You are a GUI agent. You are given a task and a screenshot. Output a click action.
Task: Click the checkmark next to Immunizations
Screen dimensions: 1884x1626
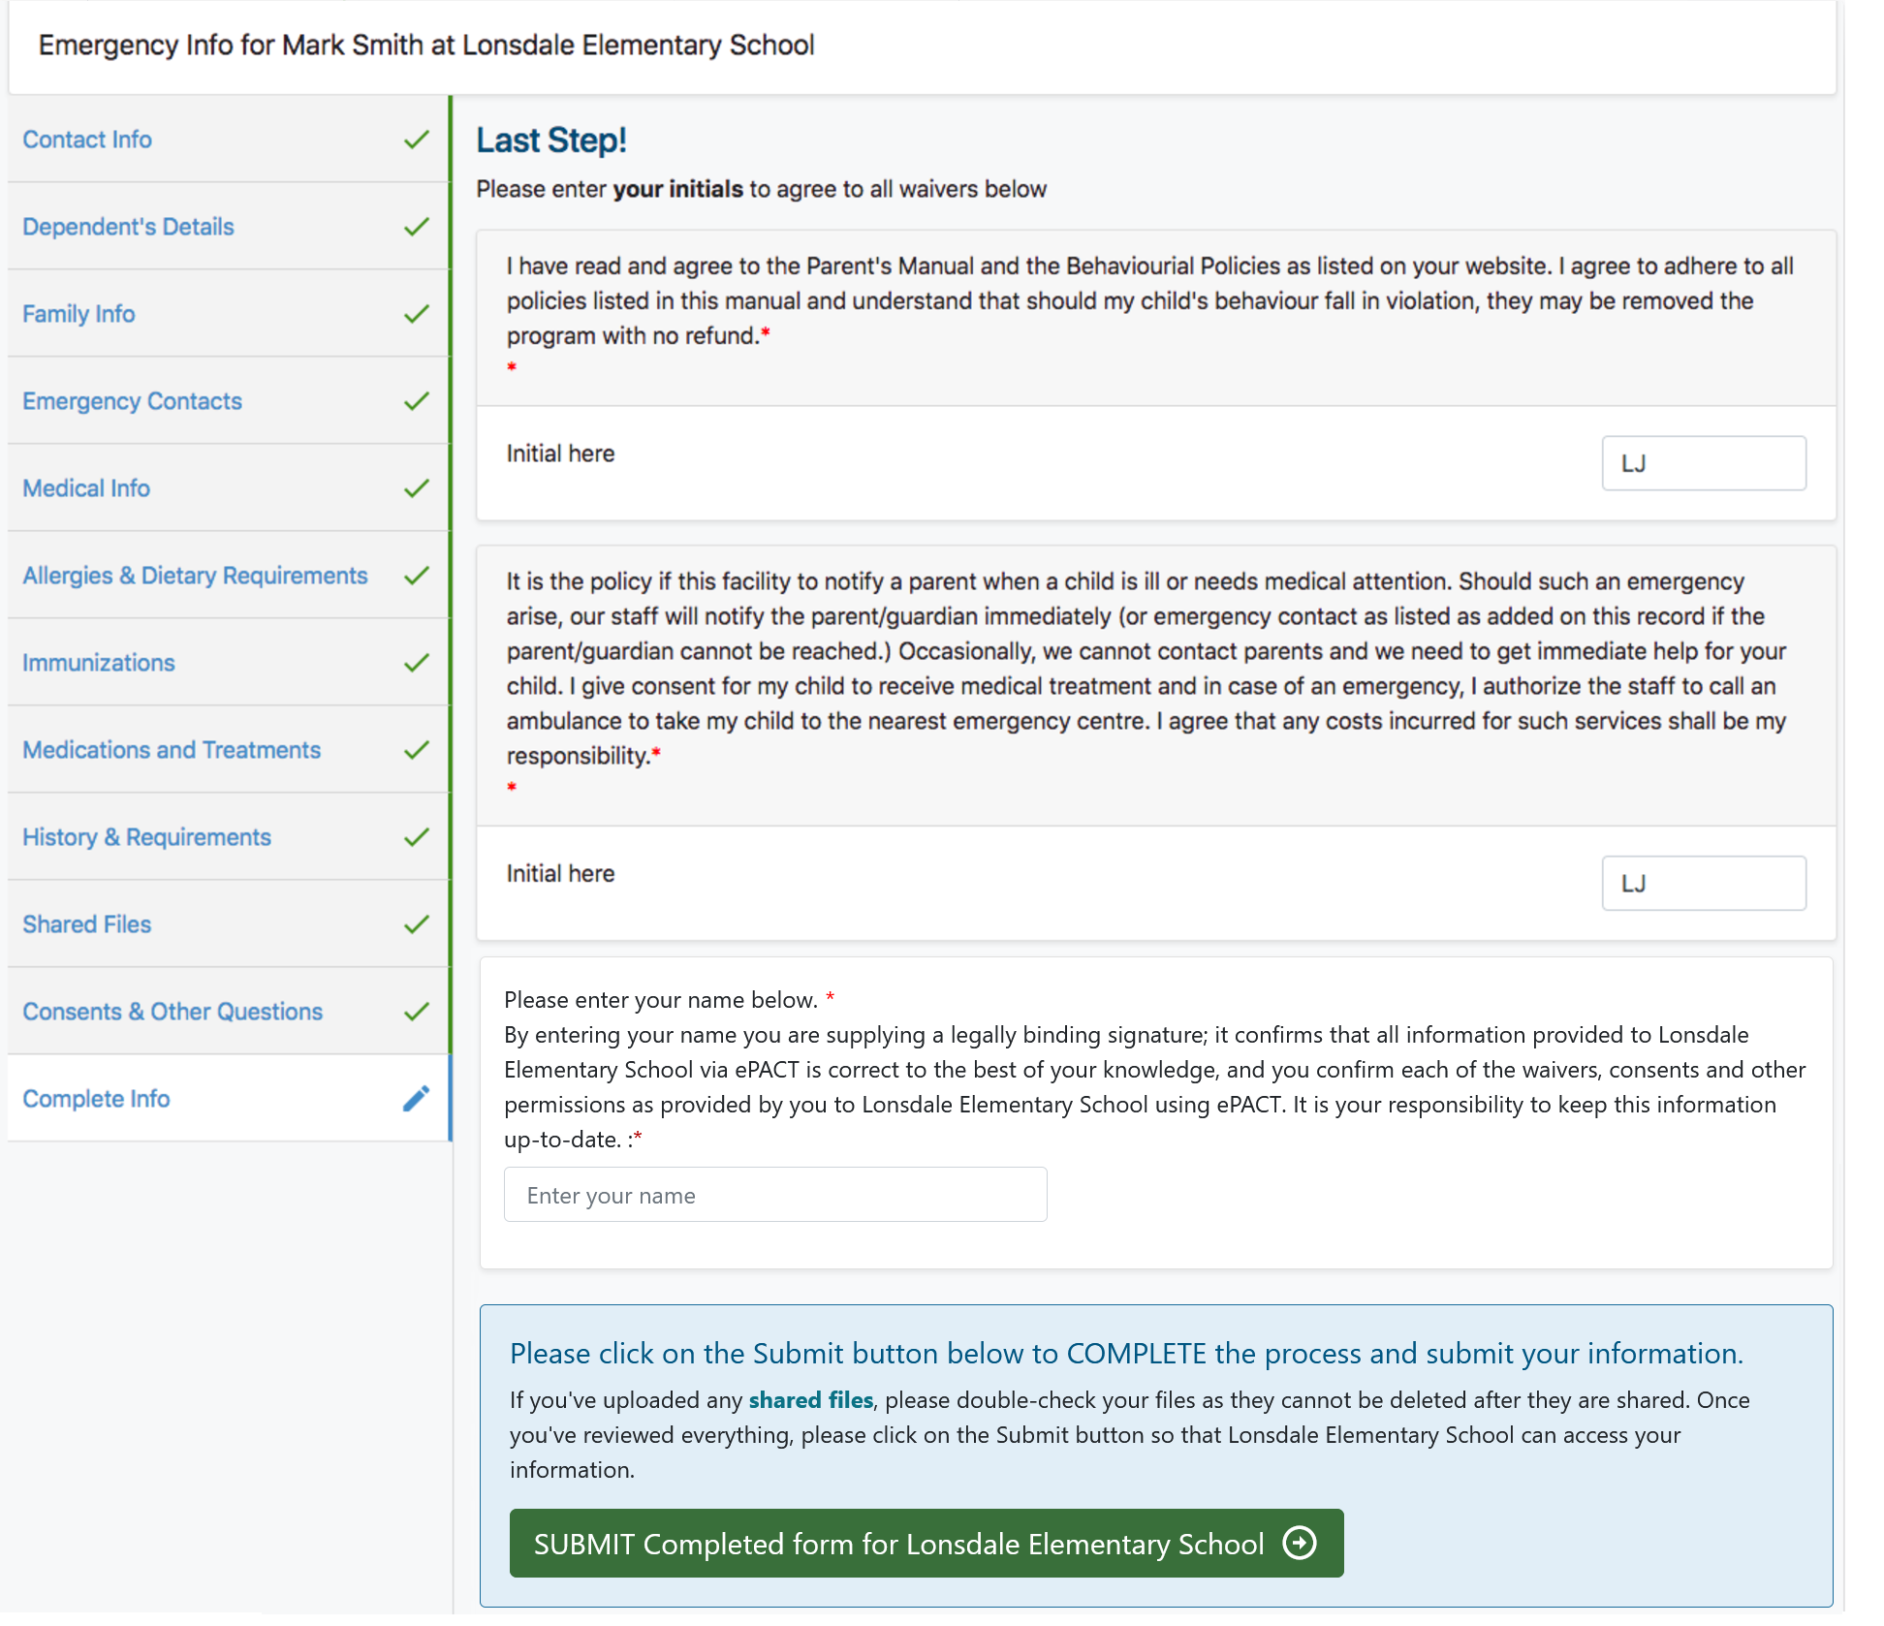(416, 663)
